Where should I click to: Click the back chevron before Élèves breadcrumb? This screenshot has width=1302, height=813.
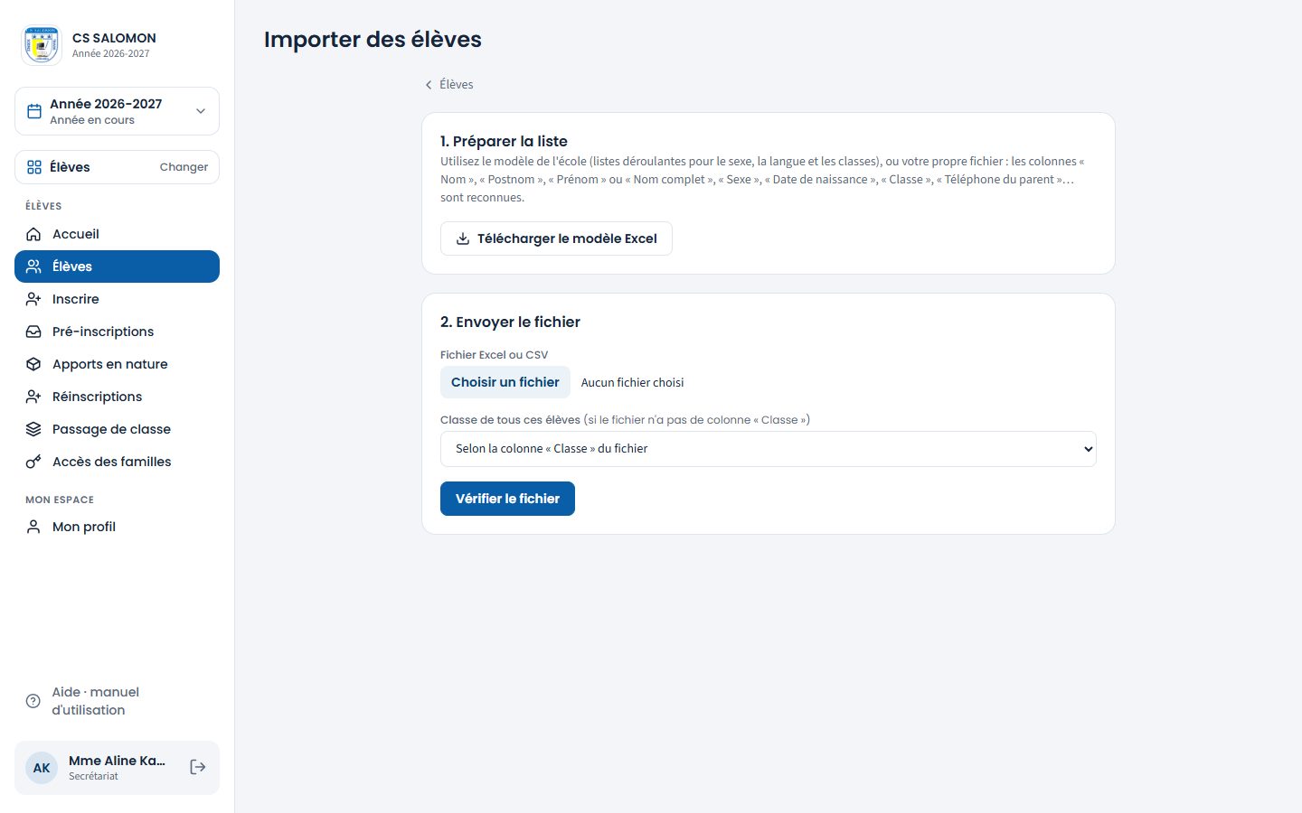coord(429,85)
